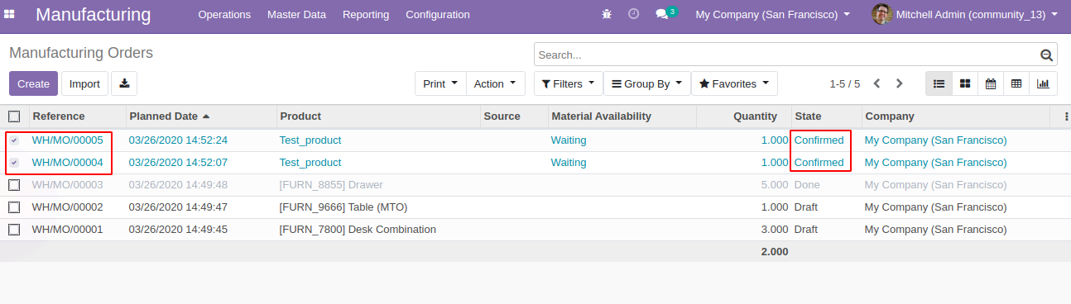Switch to the pivot table view icon
Image resolution: width=1071 pixels, height=304 pixels.
coord(1016,83)
